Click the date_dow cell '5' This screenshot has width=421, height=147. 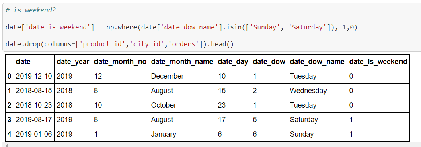tap(269, 120)
